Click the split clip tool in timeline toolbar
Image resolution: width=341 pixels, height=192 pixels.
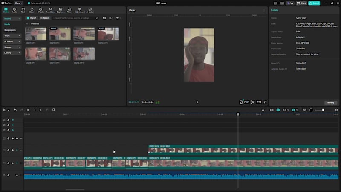[28, 110]
